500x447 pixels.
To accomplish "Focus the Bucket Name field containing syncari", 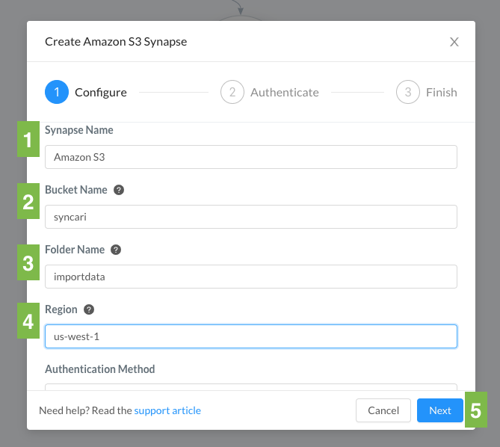I will point(251,217).
